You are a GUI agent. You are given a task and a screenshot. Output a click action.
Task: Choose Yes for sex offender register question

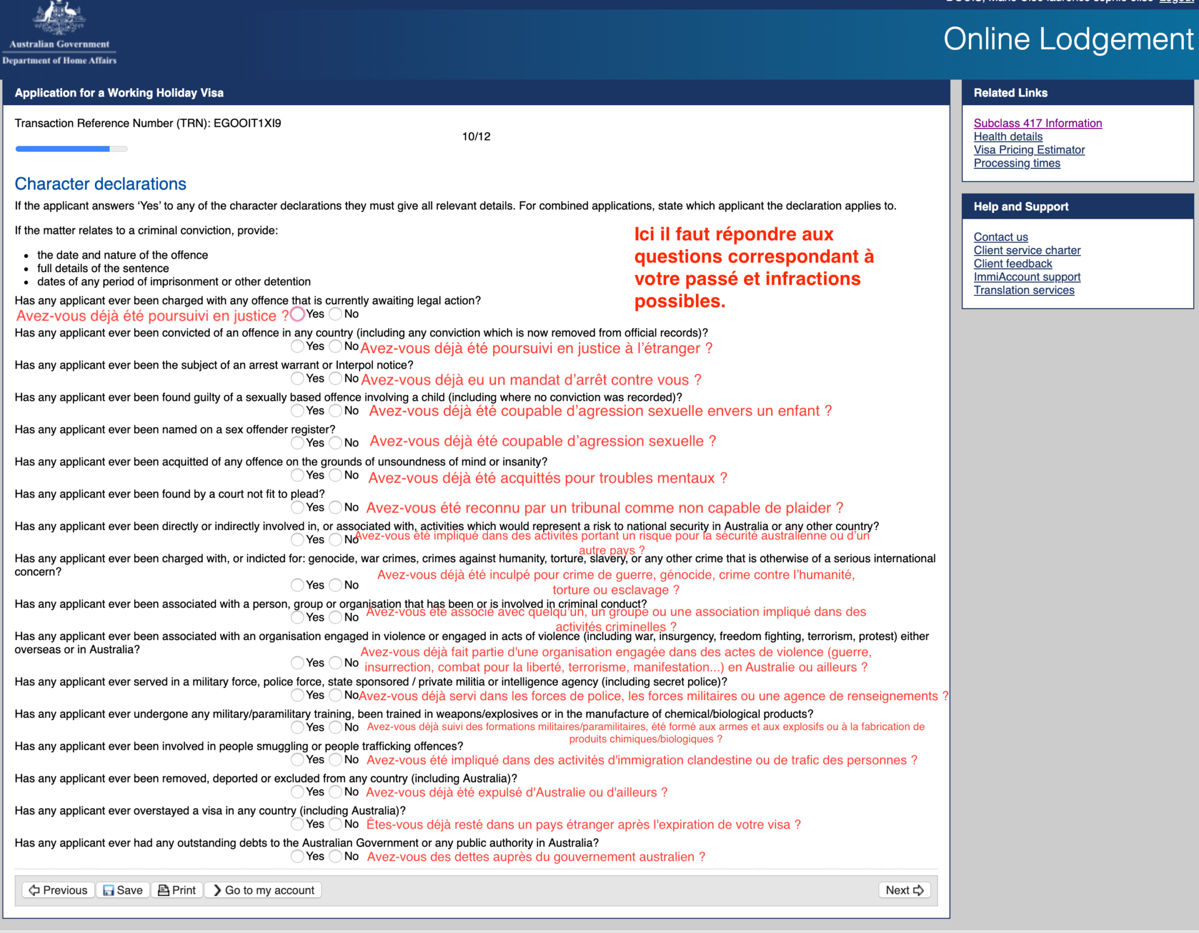(297, 443)
